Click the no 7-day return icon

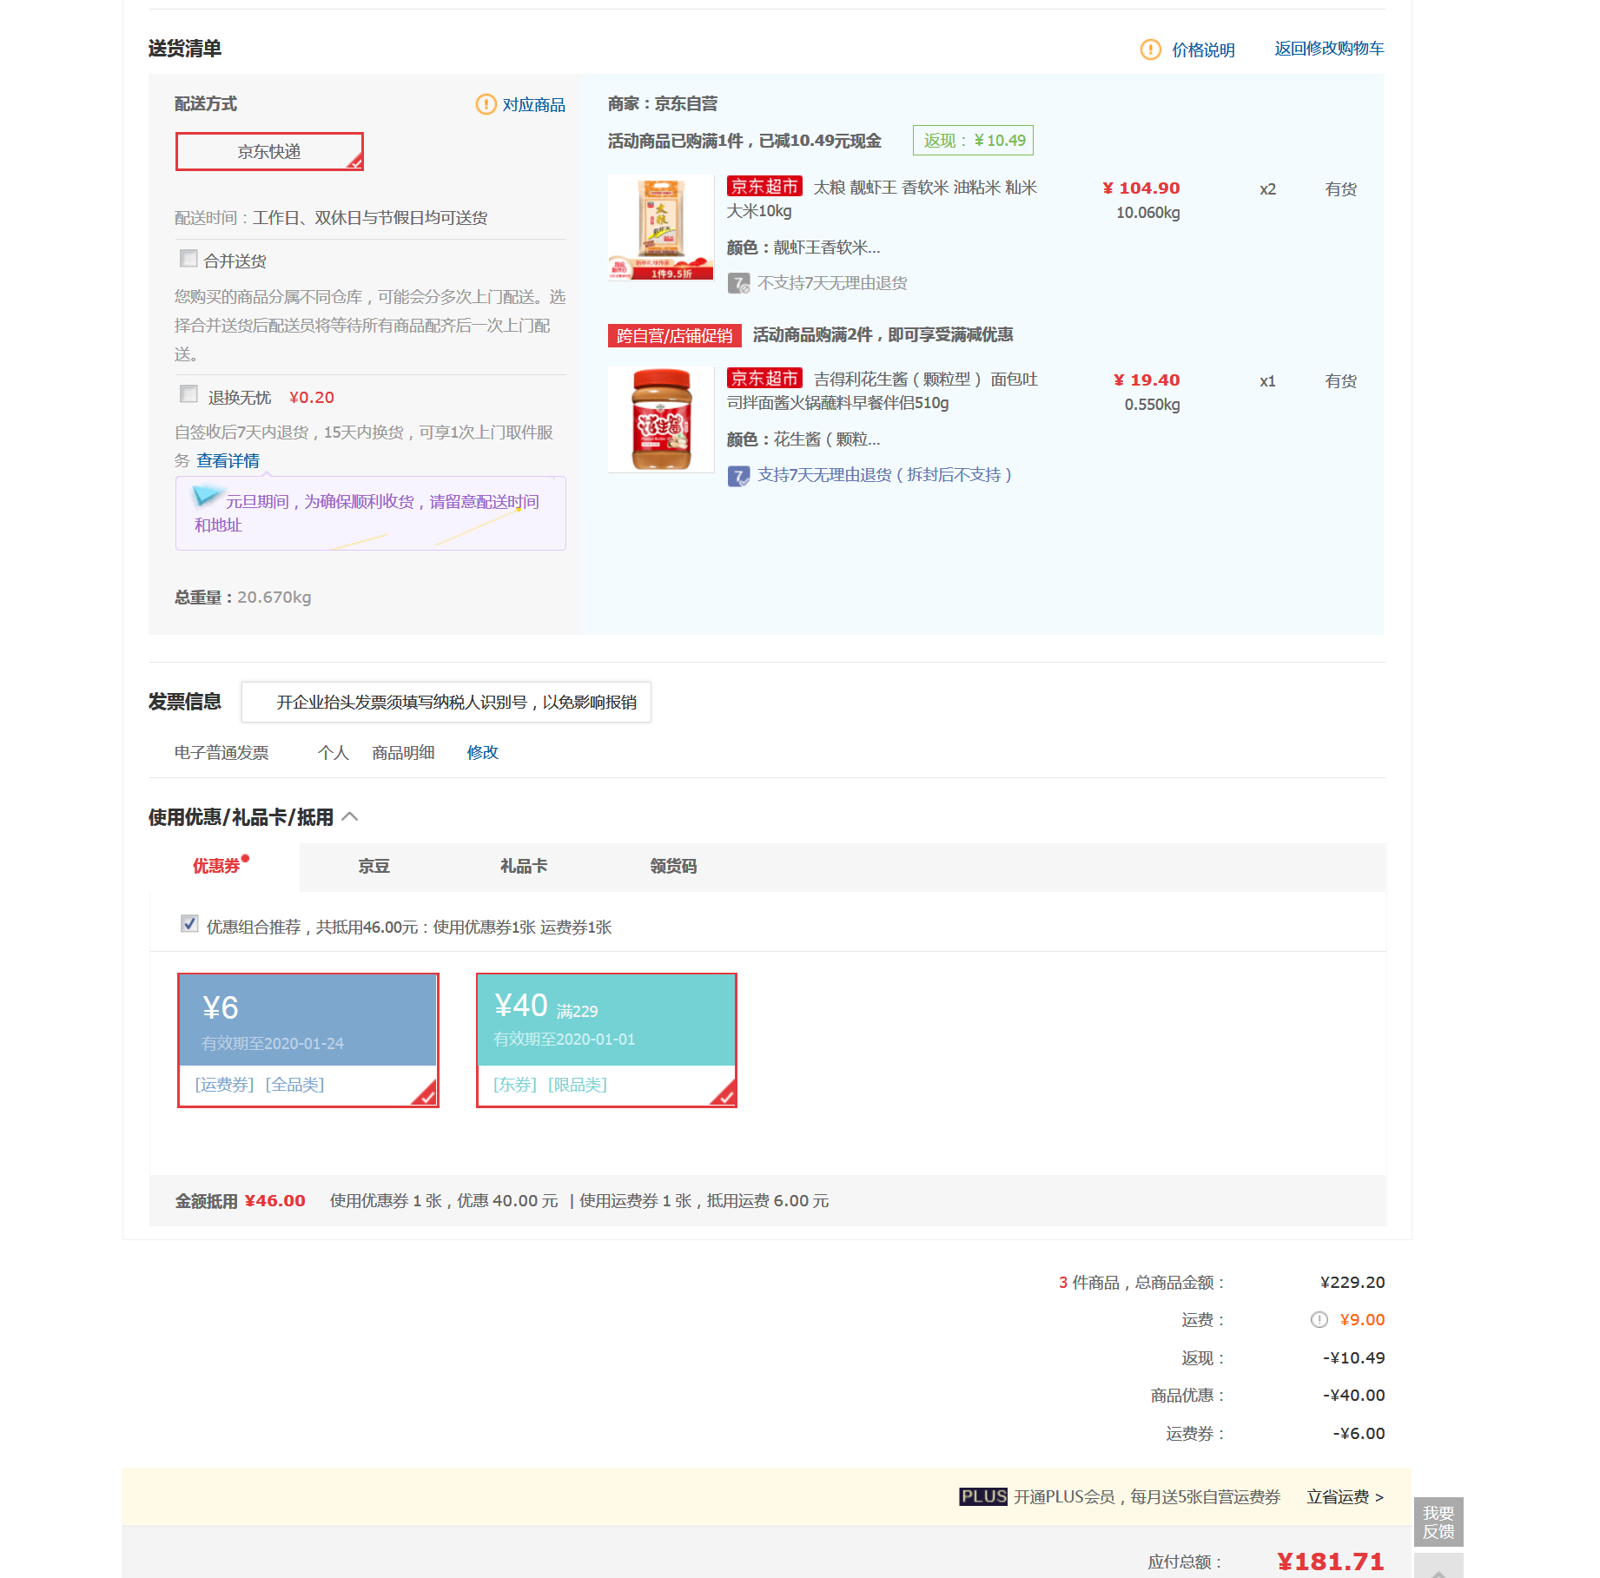tap(738, 283)
